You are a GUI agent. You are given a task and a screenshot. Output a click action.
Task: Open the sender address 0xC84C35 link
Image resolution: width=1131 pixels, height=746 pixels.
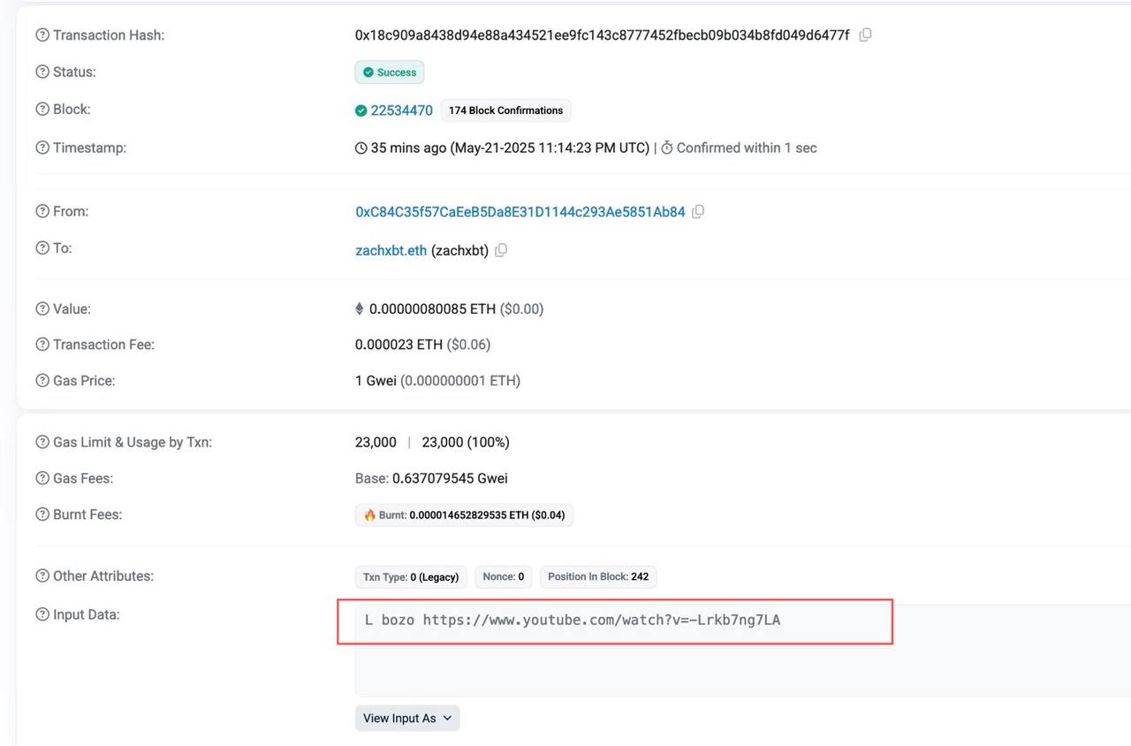pyautogui.click(x=520, y=212)
